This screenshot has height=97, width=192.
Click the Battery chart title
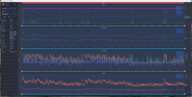tap(104, 73)
